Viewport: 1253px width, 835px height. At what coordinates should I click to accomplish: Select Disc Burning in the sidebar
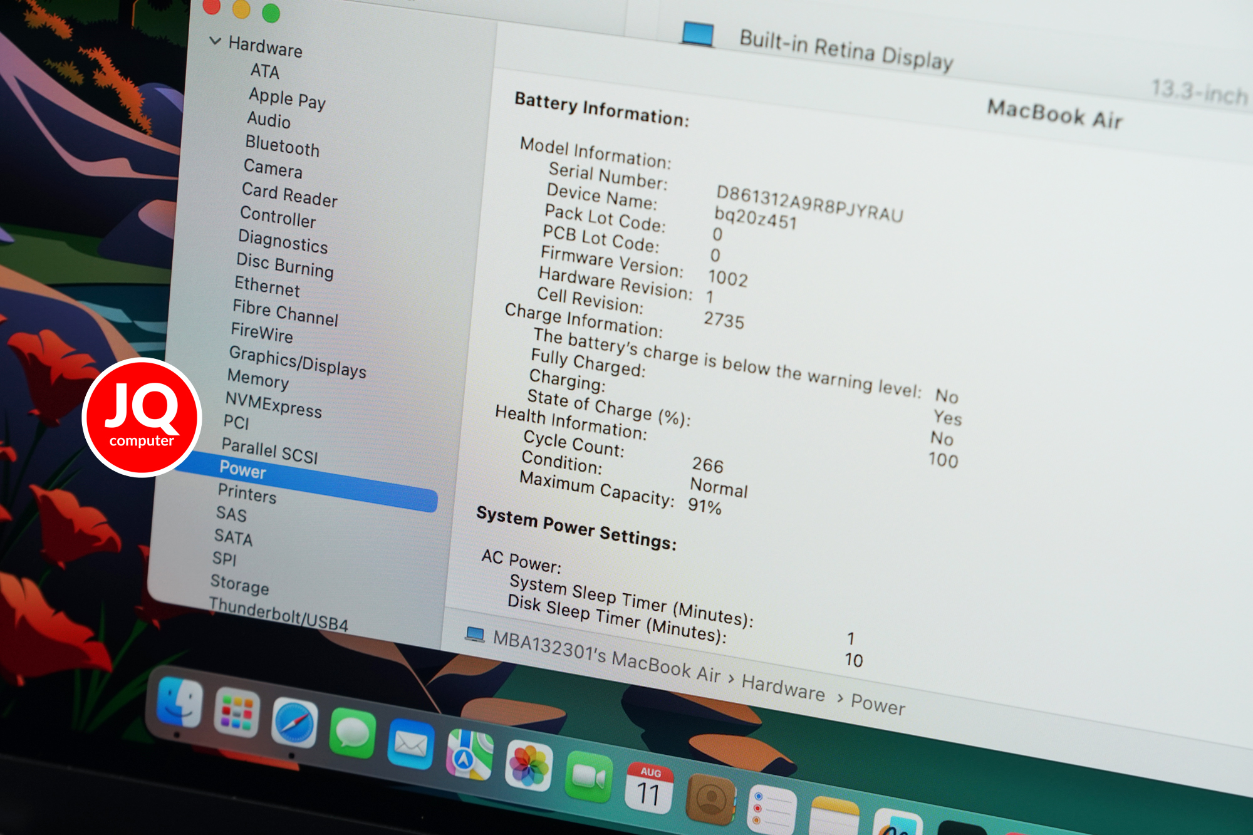coord(284,266)
